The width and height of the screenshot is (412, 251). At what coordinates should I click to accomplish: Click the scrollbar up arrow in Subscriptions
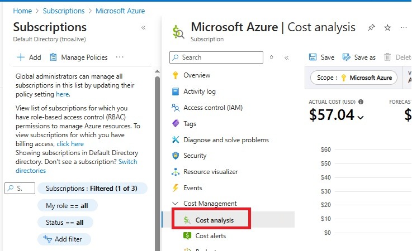pos(158,71)
